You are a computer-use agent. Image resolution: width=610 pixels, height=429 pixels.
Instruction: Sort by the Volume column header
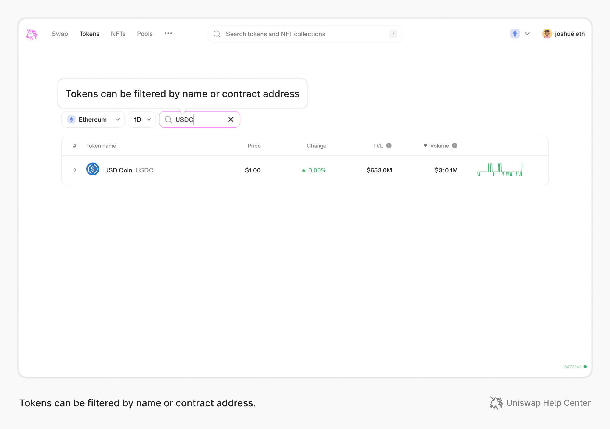coord(439,146)
